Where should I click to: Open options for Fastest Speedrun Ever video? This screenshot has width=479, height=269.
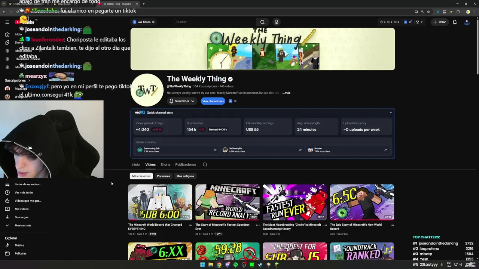click(x=257, y=225)
